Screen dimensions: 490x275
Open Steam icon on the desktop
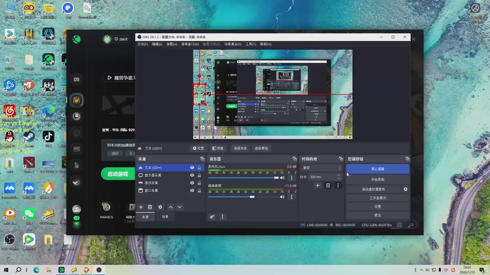click(29, 137)
